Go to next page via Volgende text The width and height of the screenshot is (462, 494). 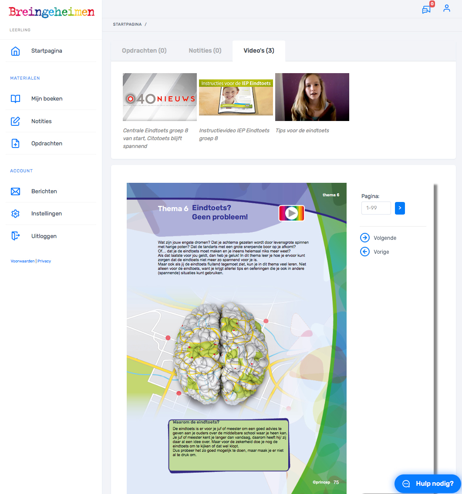[x=385, y=238]
